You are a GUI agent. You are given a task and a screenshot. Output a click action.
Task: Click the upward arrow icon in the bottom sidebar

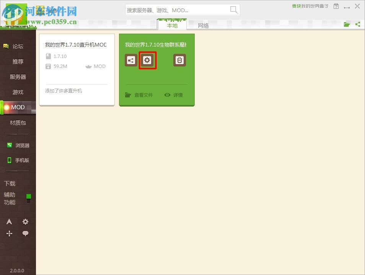pos(9,222)
